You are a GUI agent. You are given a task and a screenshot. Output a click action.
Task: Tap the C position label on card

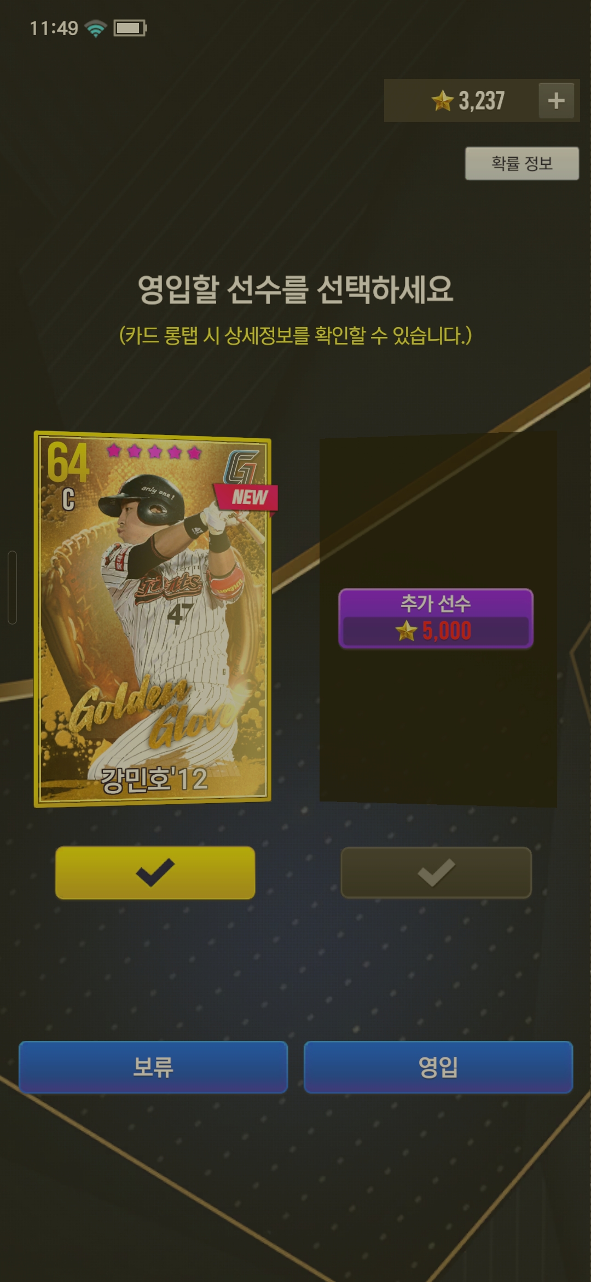coord(68,500)
